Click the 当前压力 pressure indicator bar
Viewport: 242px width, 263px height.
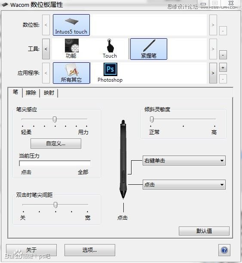55,163
